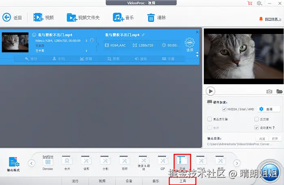Switch to the 视频 bottom tab

102,181
